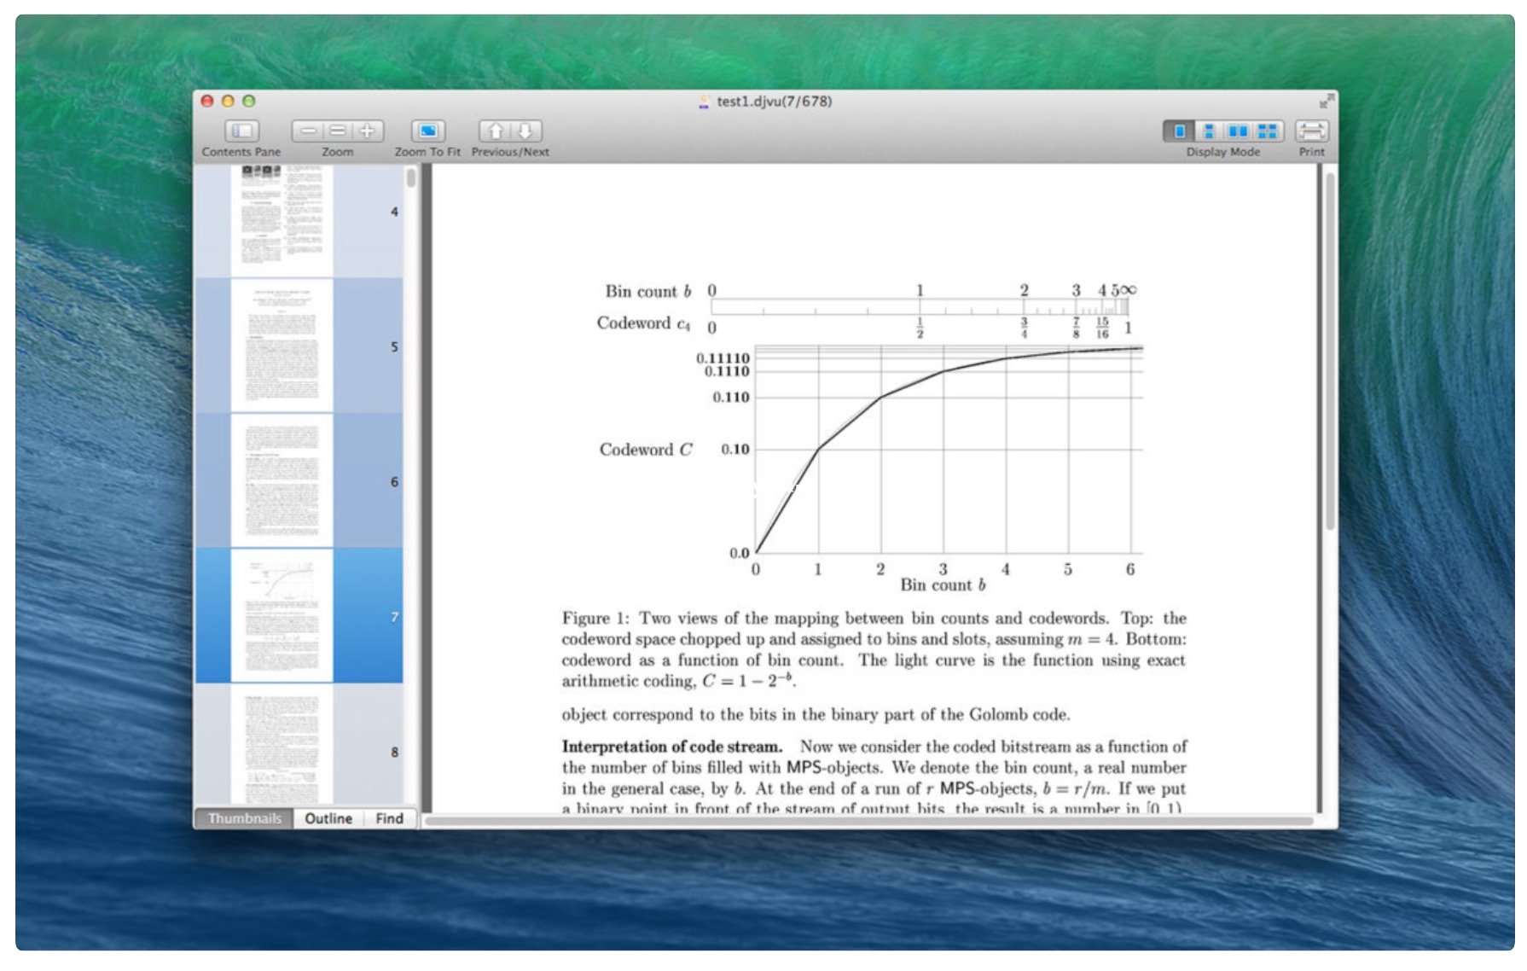Click the 'Bin count b' label under graph

pyautogui.click(x=943, y=585)
